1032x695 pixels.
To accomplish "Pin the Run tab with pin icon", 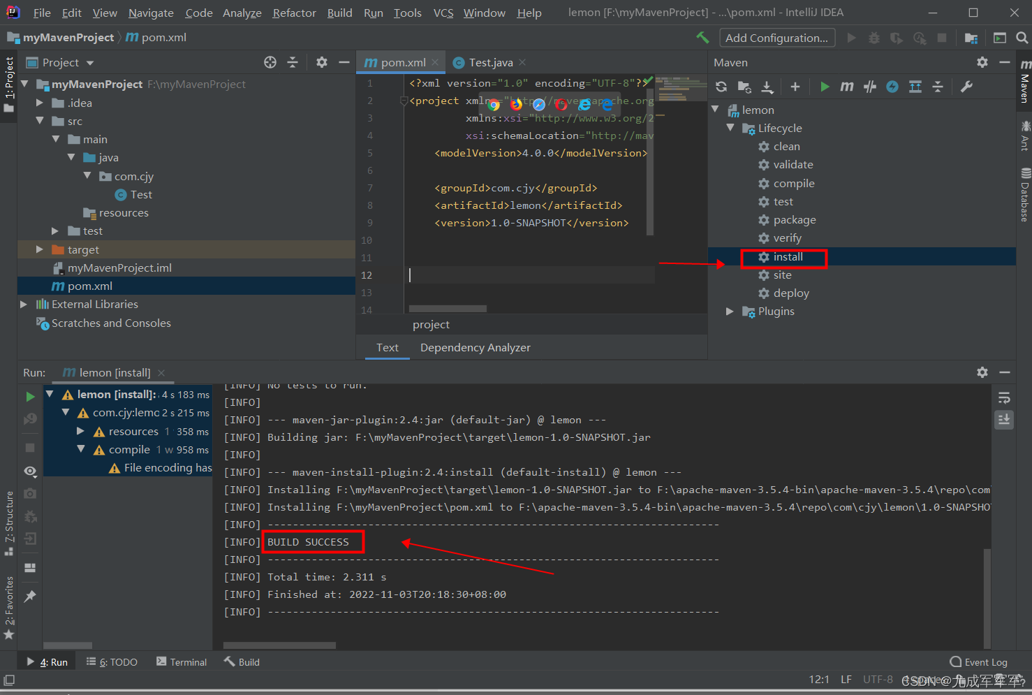I will point(30,597).
